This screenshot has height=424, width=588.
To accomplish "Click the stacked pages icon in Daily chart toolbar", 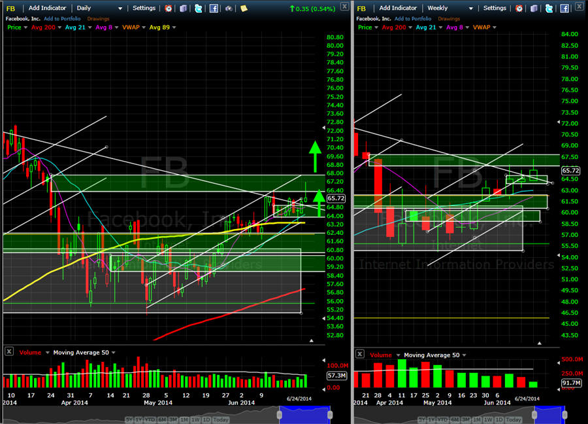I will (183, 9).
